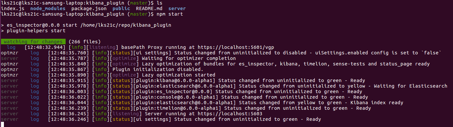Click the 'Plugin initialization disabled.' message

tap(158, 69)
